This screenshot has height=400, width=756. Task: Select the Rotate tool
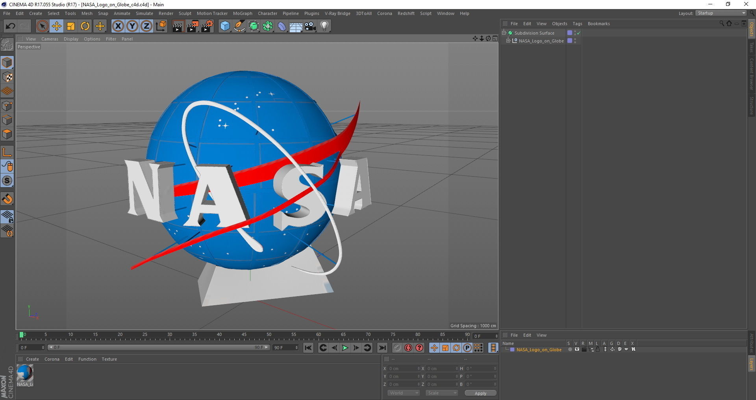(85, 26)
